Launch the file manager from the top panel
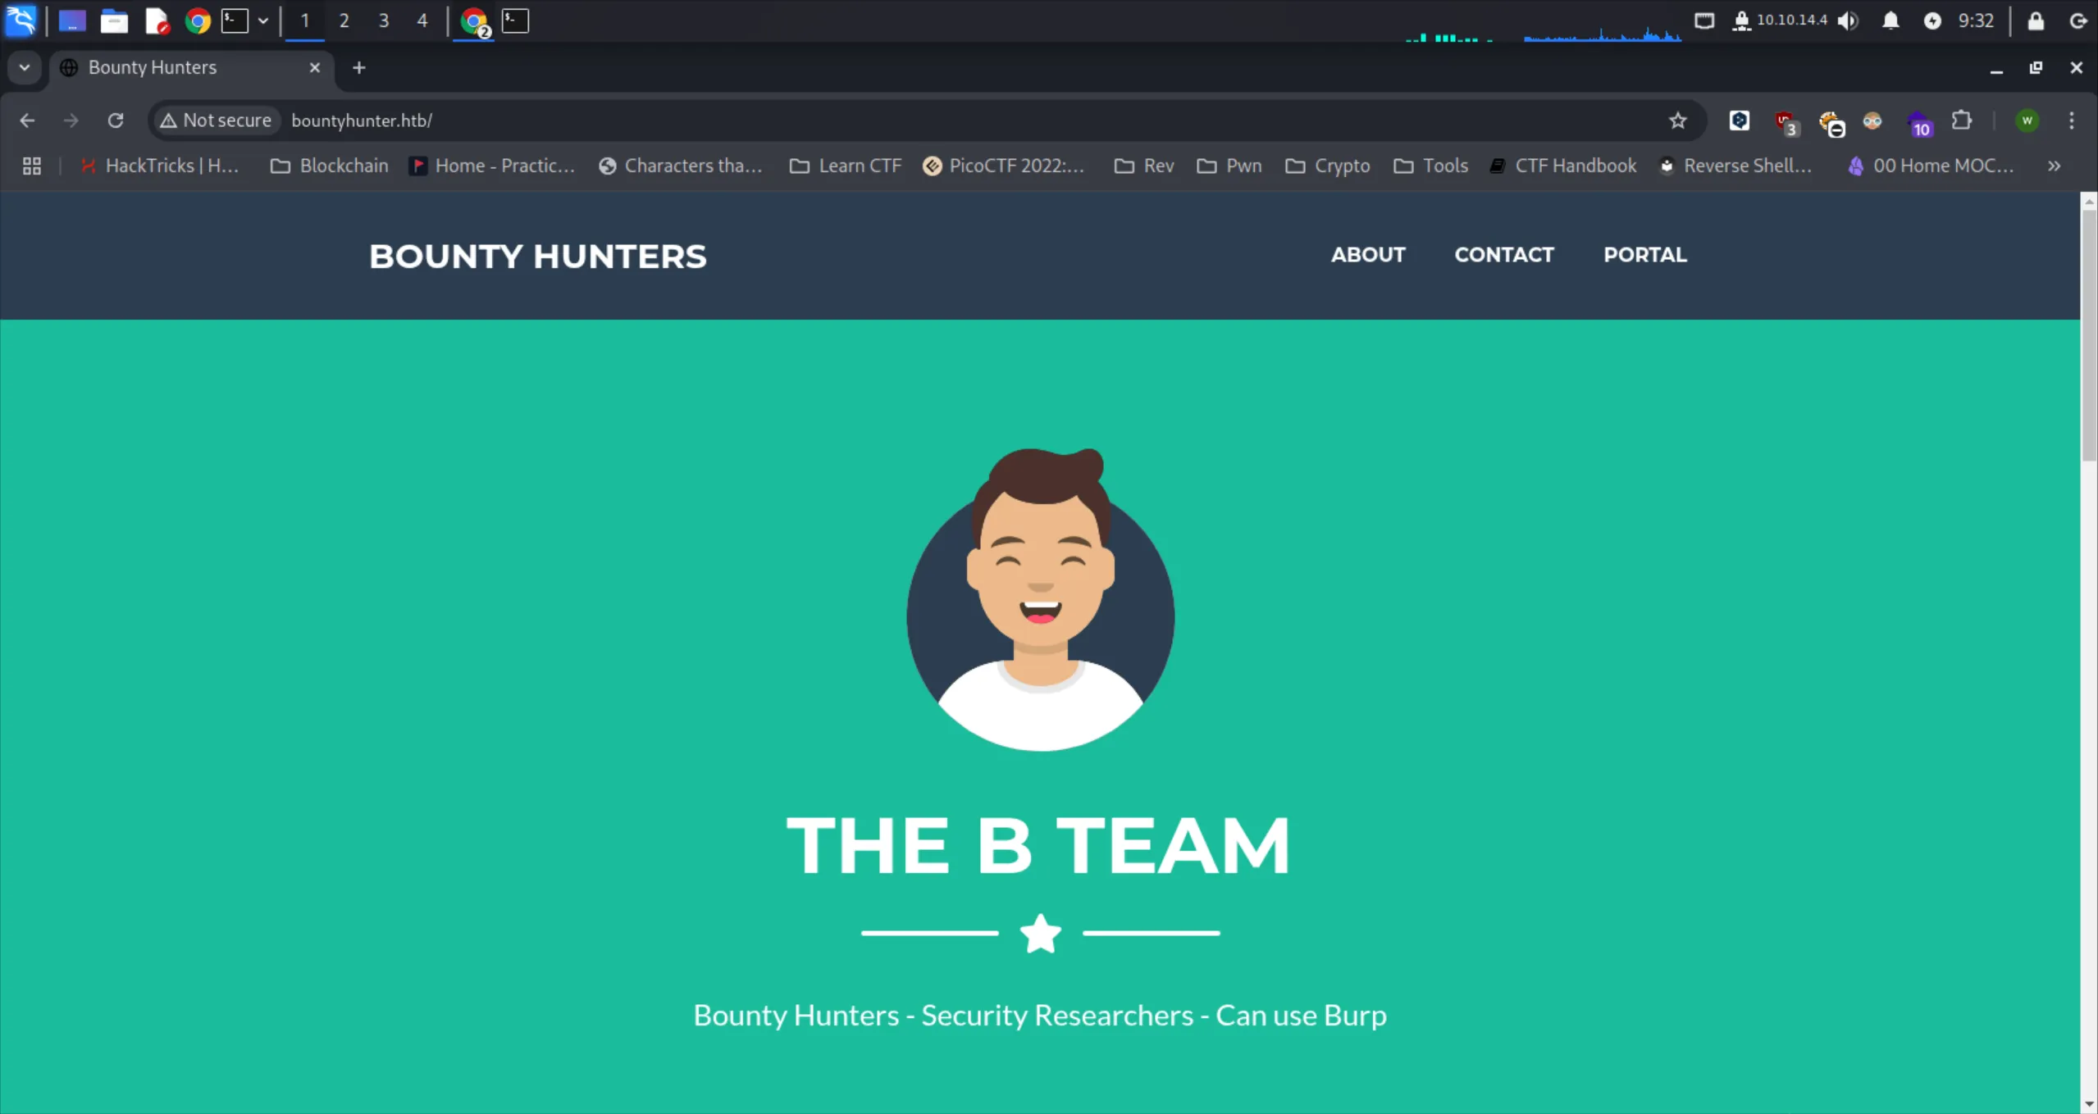Screen dimensions: 2098x1114 click(x=114, y=20)
